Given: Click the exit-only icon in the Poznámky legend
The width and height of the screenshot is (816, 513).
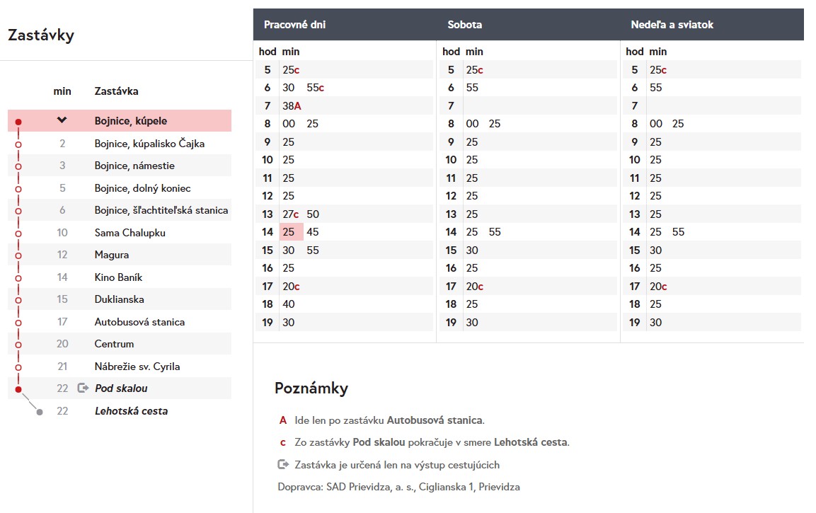Looking at the screenshot, I should [283, 465].
